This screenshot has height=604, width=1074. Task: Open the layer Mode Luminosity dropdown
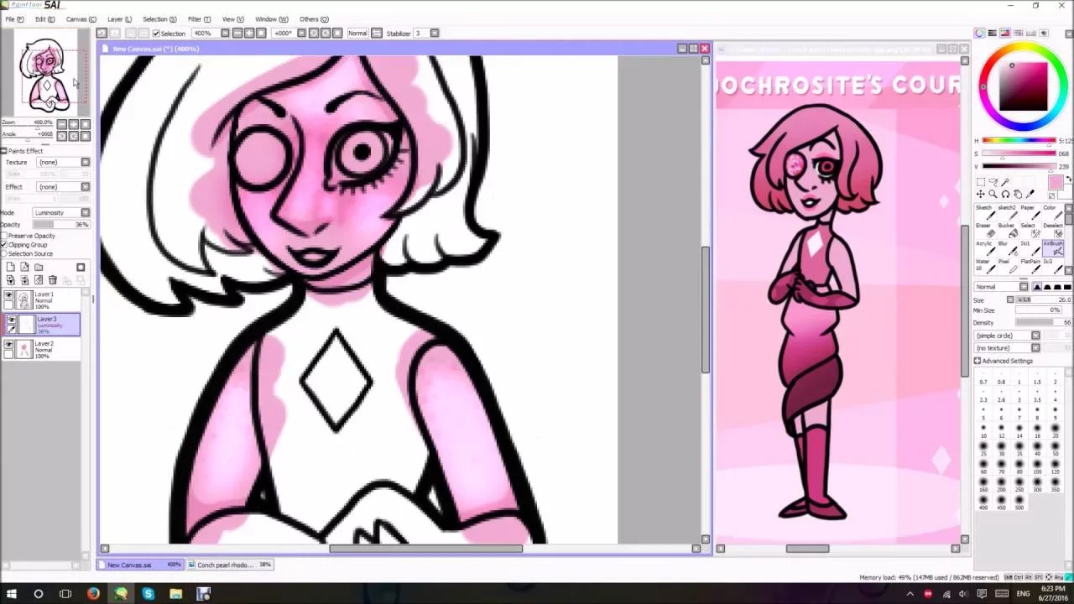tap(61, 212)
